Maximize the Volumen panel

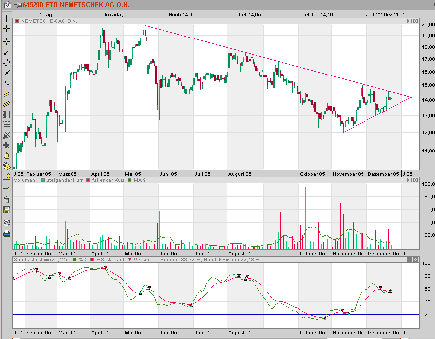tap(410, 181)
